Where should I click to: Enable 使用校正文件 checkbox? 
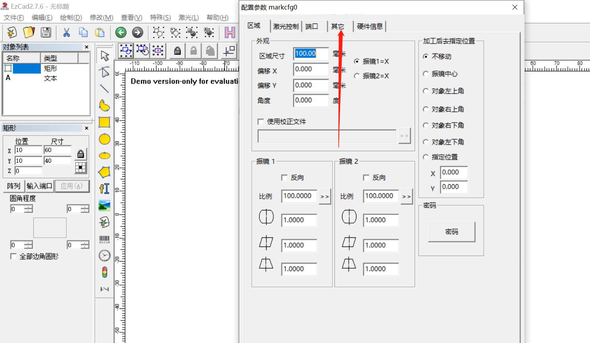point(261,121)
